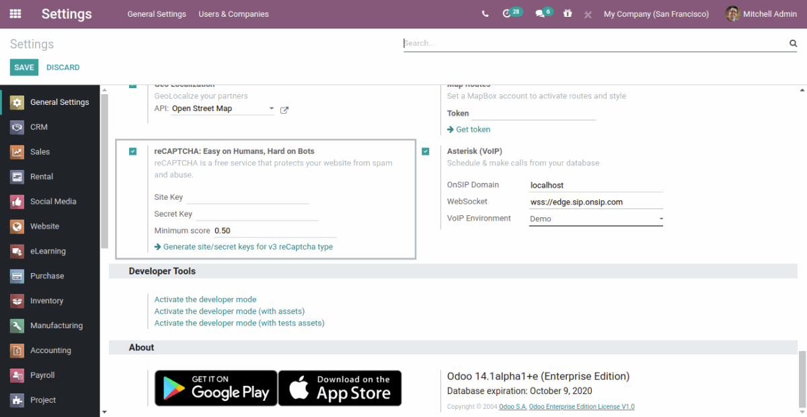Open the apps grid menu icon
Viewport: 807px width, 417px height.
(x=15, y=14)
